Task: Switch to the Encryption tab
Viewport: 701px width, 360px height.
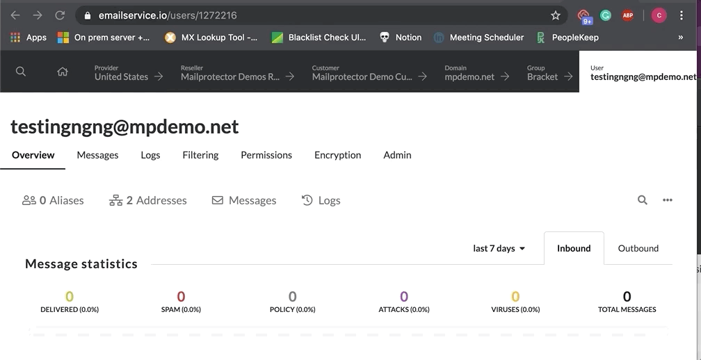Action: tap(337, 155)
